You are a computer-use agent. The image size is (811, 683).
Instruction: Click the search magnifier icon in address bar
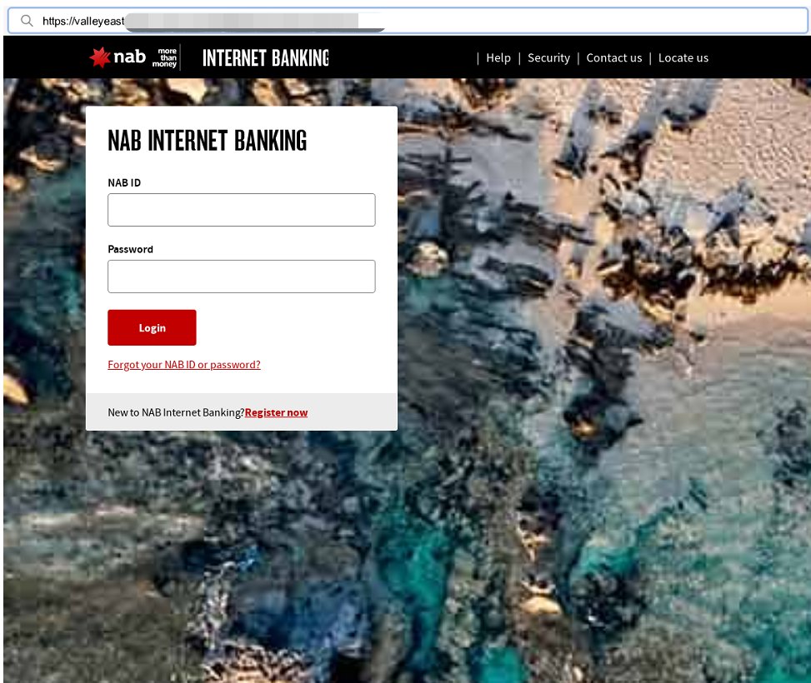pos(27,21)
